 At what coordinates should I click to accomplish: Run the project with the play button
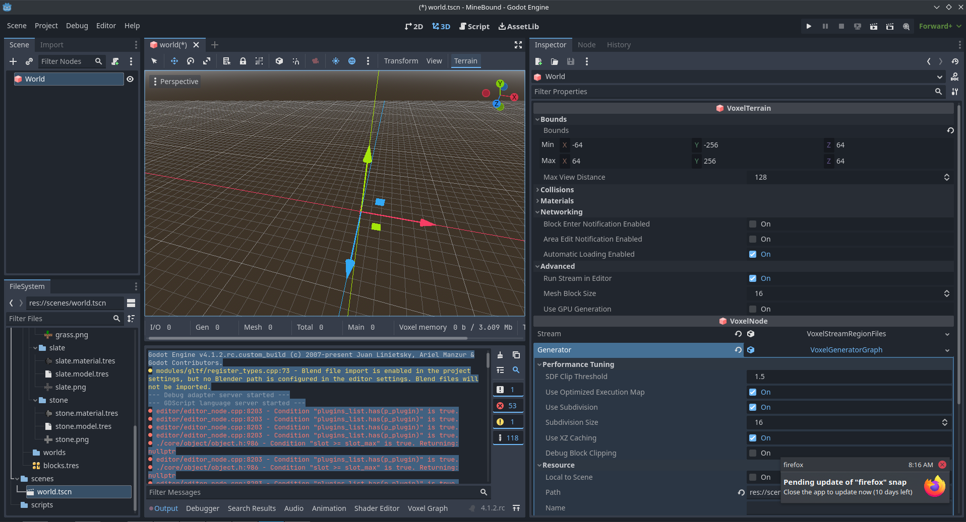click(x=809, y=26)
